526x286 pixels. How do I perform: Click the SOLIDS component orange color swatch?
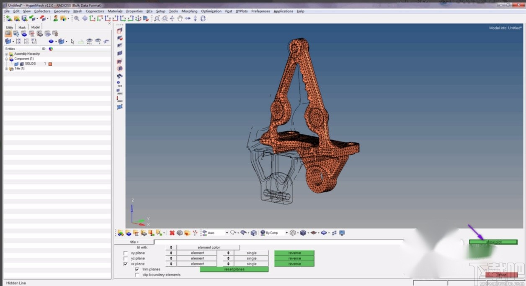point(50,64)
